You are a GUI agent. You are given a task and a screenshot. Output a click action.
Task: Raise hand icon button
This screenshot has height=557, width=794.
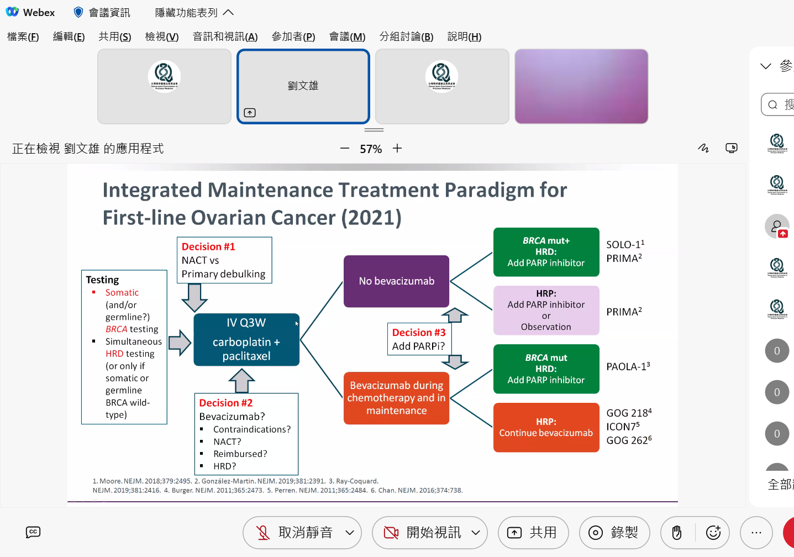coord(677,533)
